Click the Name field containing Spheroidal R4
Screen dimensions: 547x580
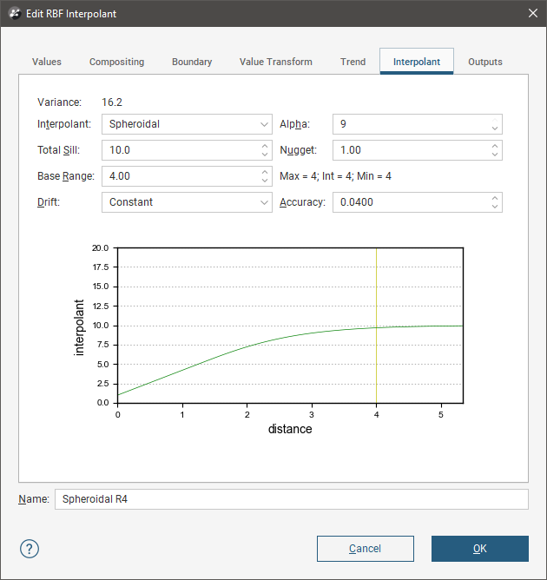click(x=291, y=499)
